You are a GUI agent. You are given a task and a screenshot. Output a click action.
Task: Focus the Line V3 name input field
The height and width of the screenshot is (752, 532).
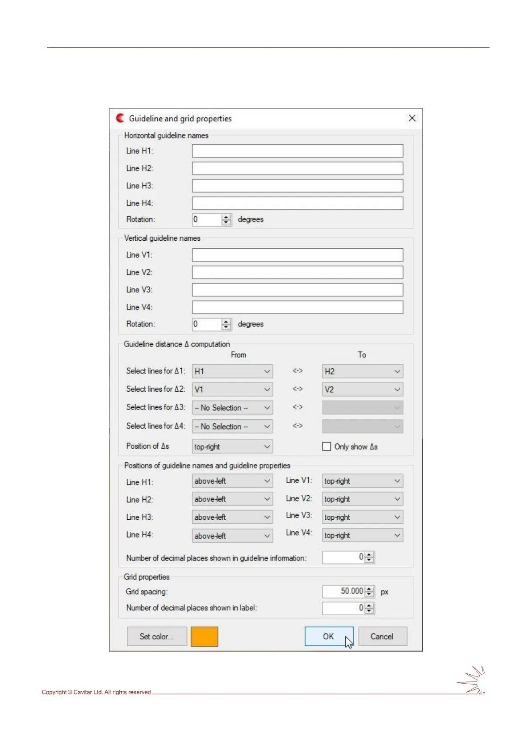[297, 290]
